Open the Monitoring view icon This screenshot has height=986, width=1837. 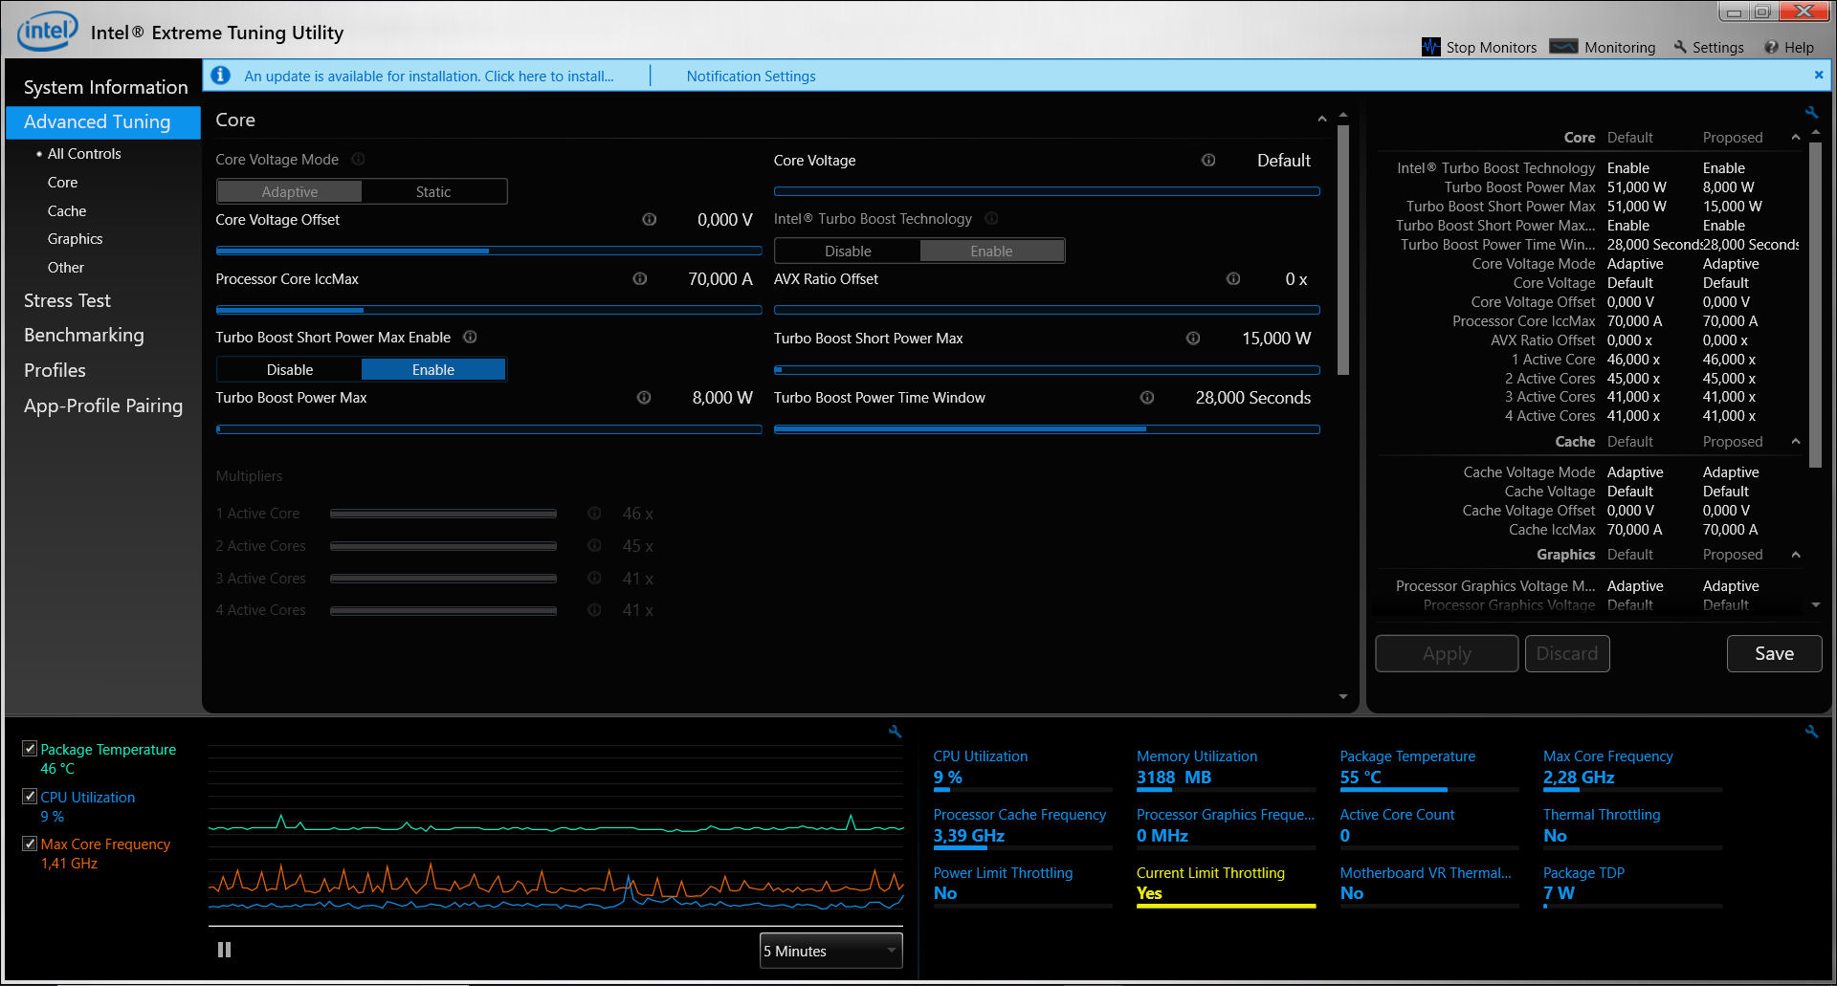pyautogui.click(x=1563, y=47)
